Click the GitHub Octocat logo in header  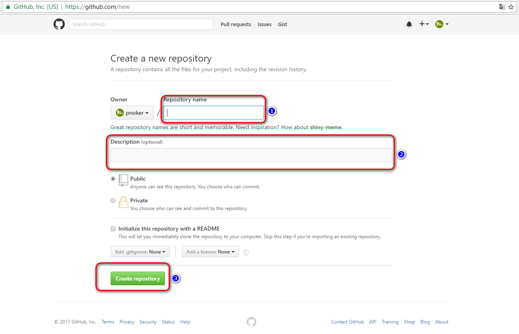(59, 24)
